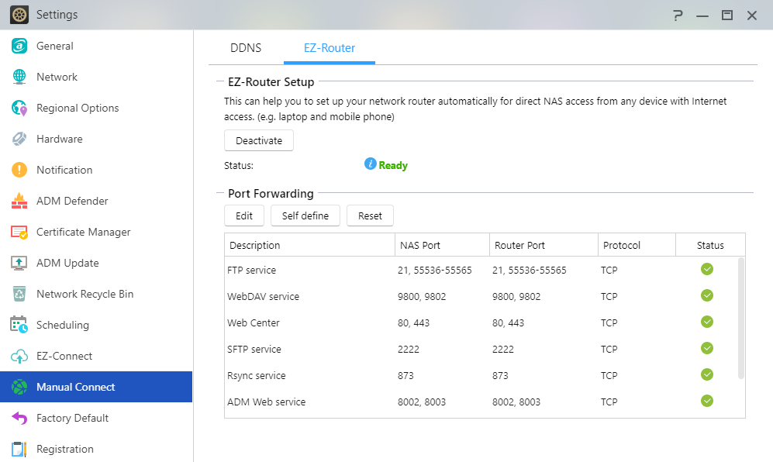Viewport: 773px width, 462px height.
Task: Click the Reset port forwarding button
Action: [x=370, y=215]
